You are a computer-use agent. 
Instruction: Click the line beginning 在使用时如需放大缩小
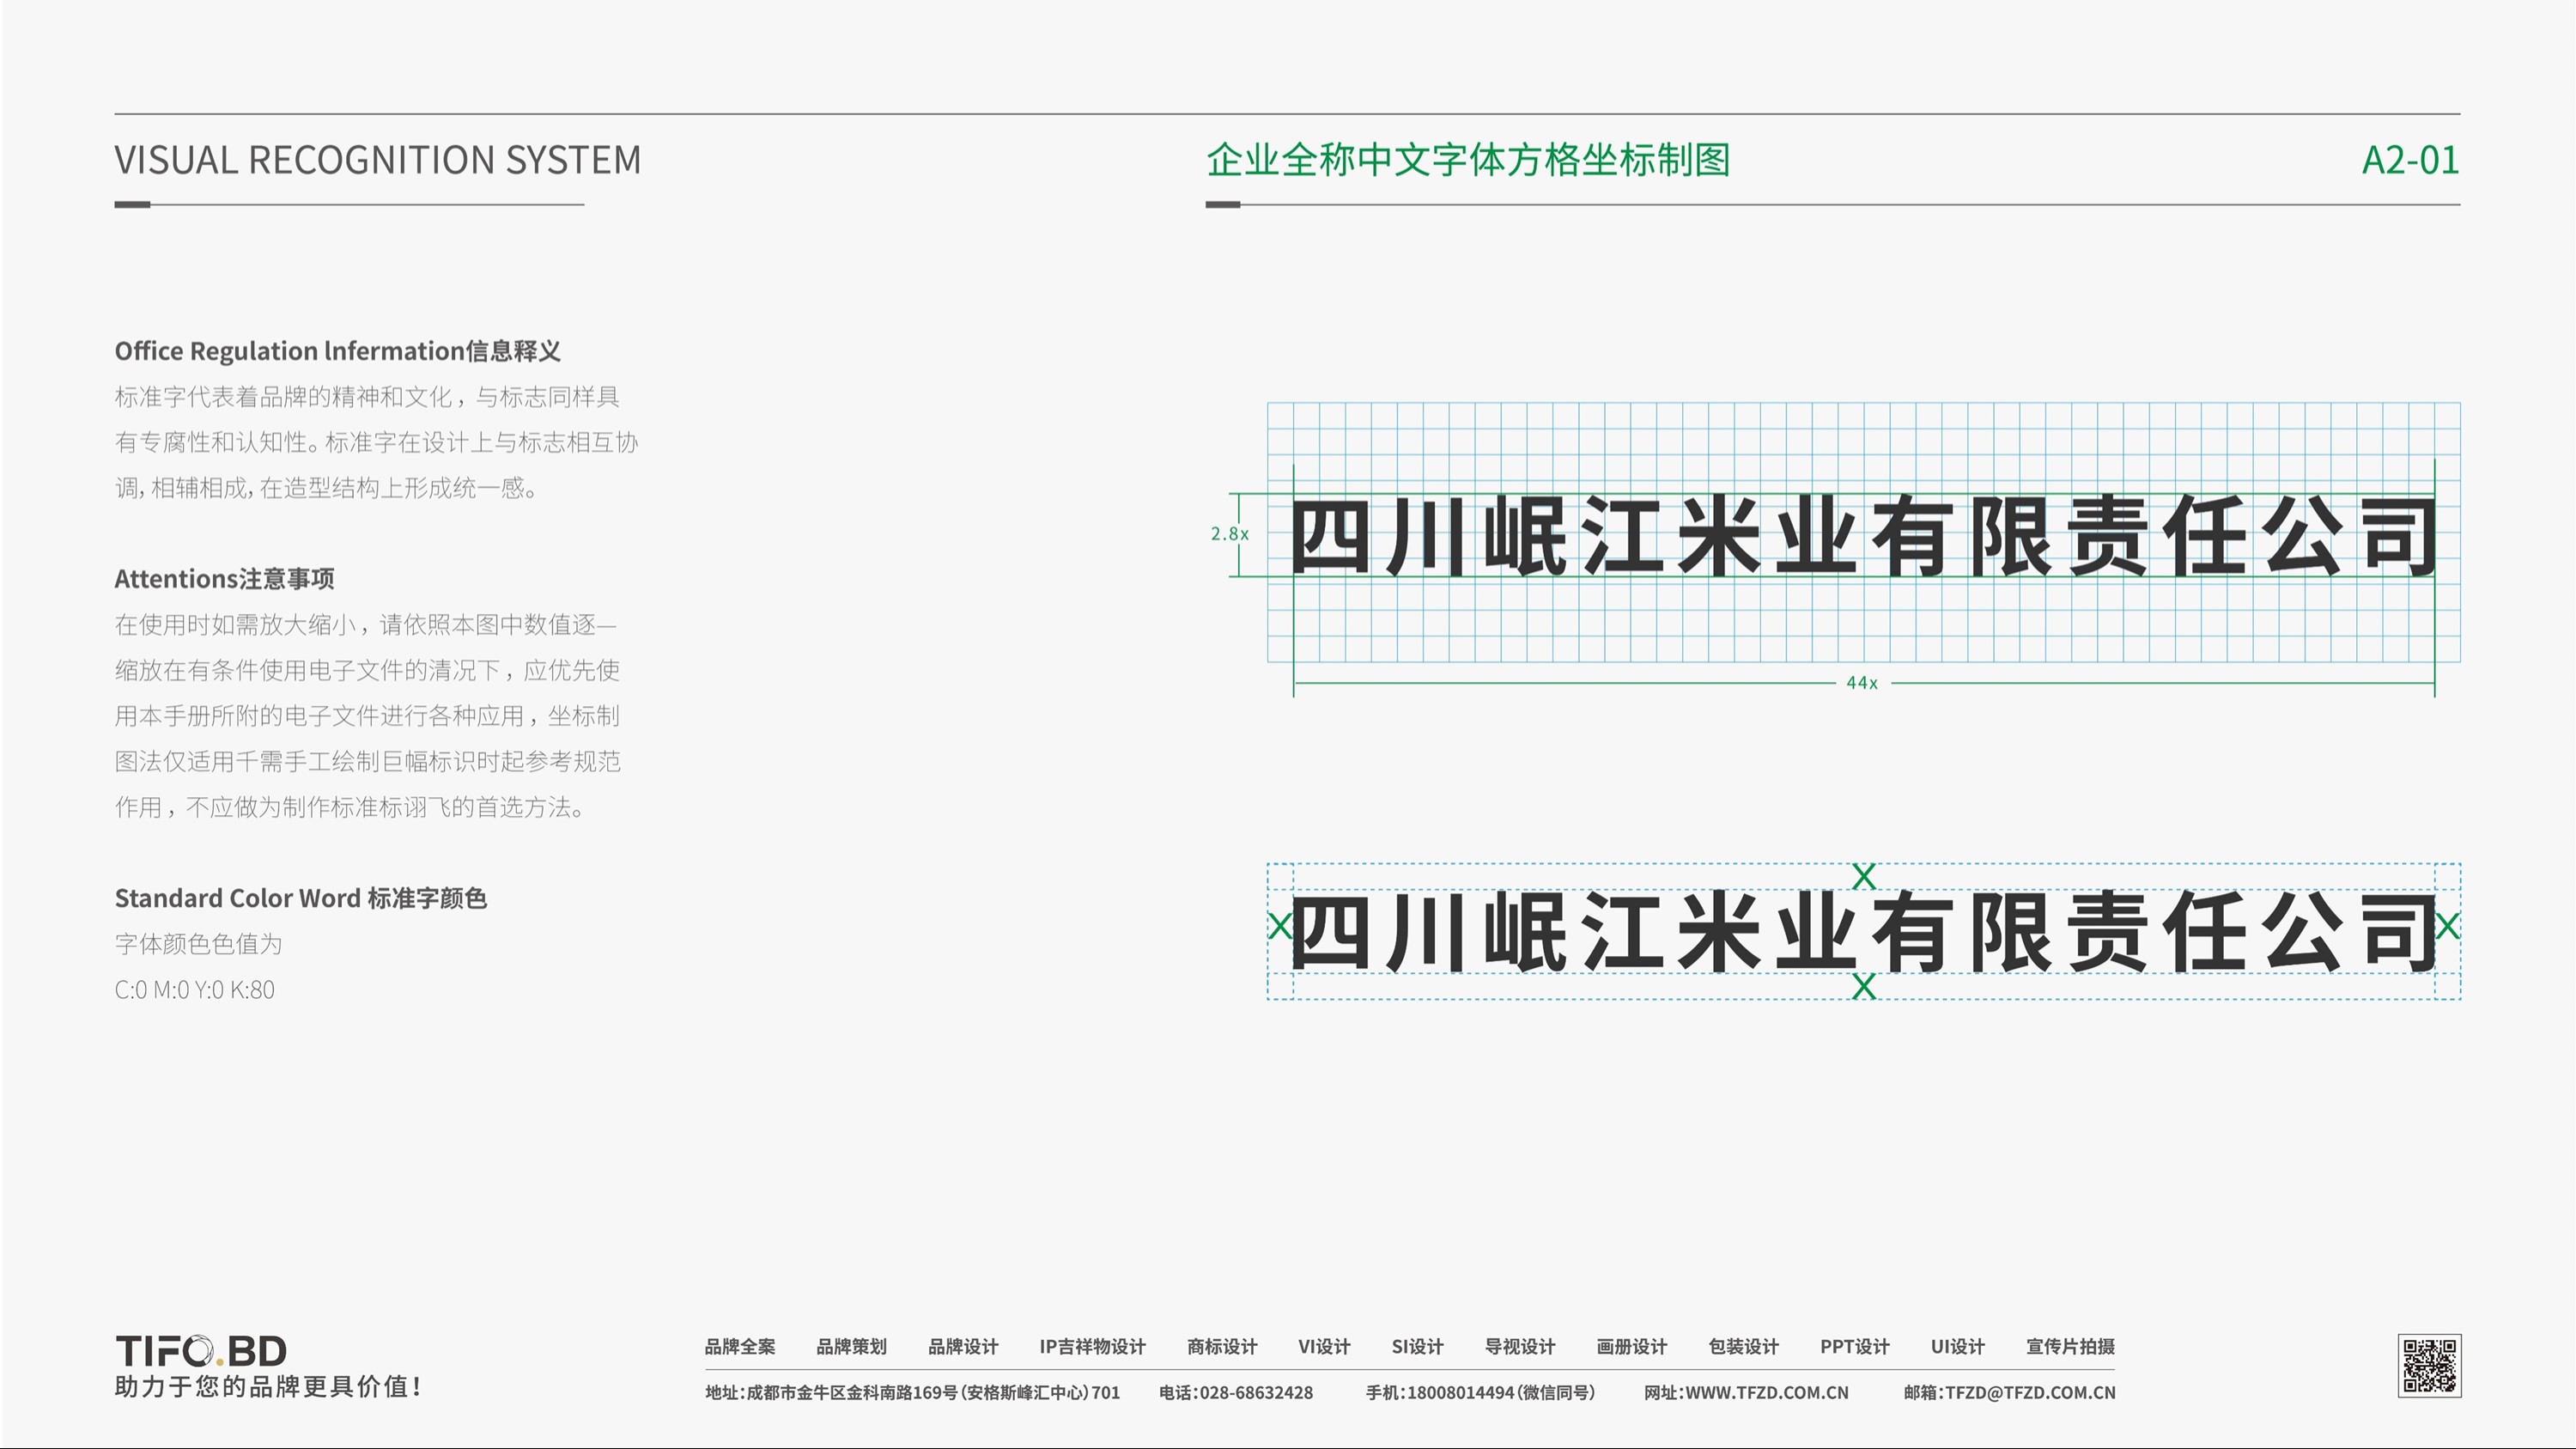click(x=366, y=625)
